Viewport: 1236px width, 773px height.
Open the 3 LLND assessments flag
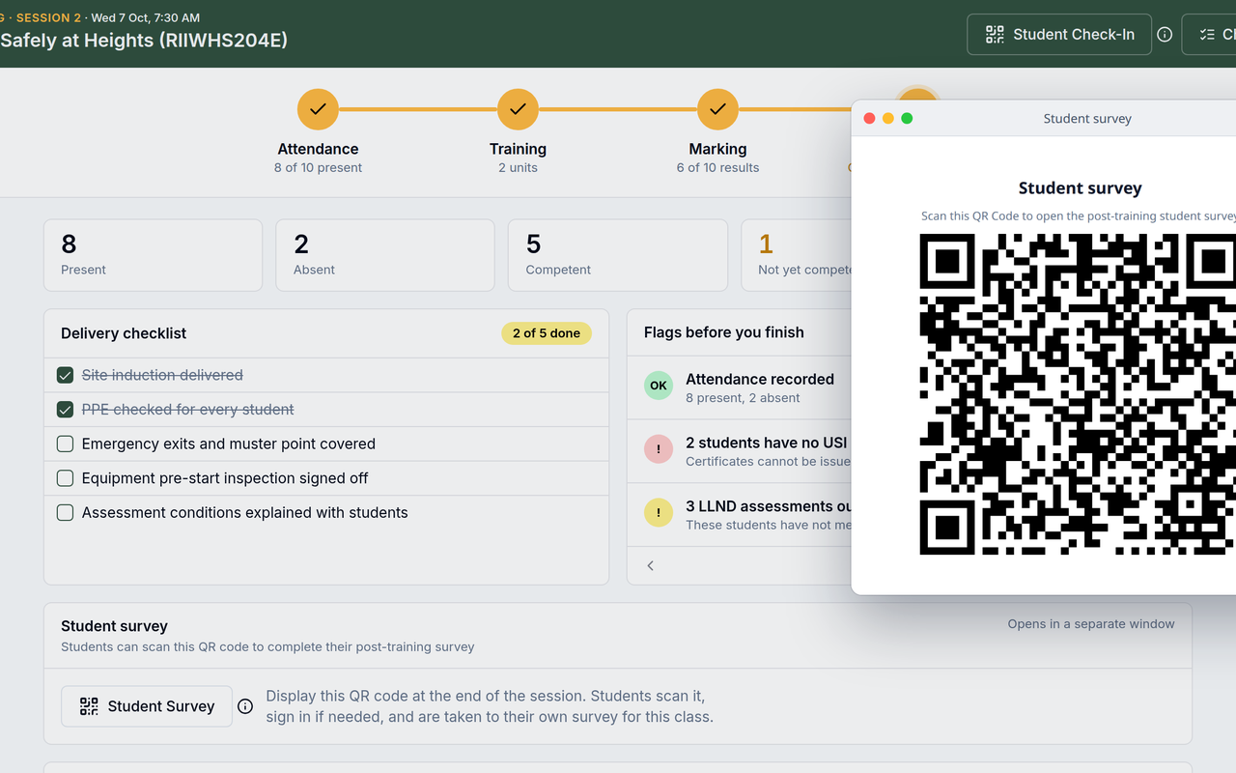point(740,515)
